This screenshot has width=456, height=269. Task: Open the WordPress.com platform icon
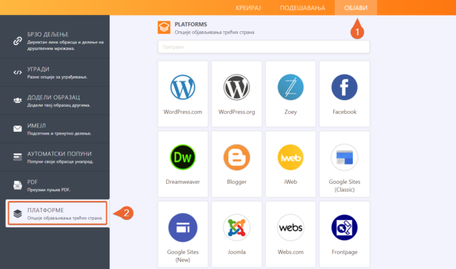coord(182,87)
